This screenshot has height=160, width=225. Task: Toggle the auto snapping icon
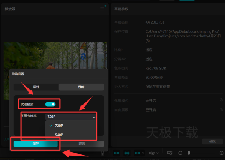[127, 153]
